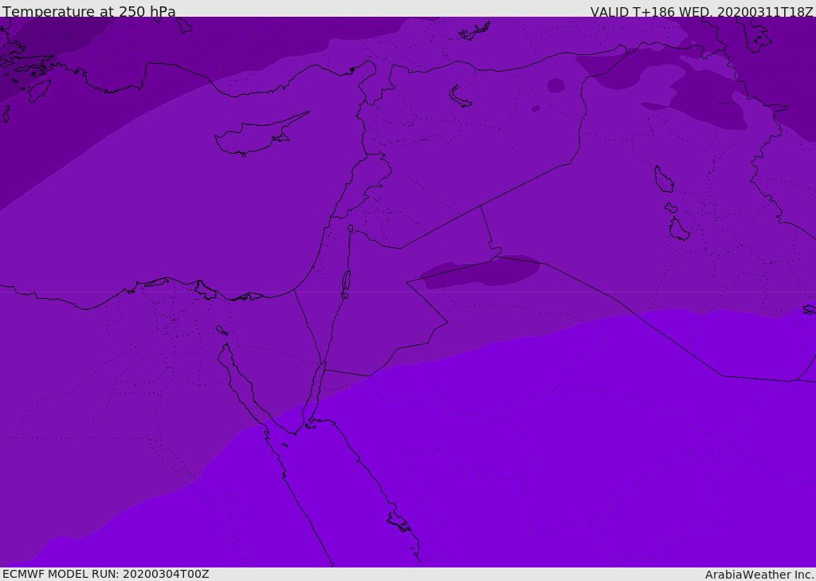816x581 pixels.
Task: Select the Dead Sea outline
Action: [346, 281]
